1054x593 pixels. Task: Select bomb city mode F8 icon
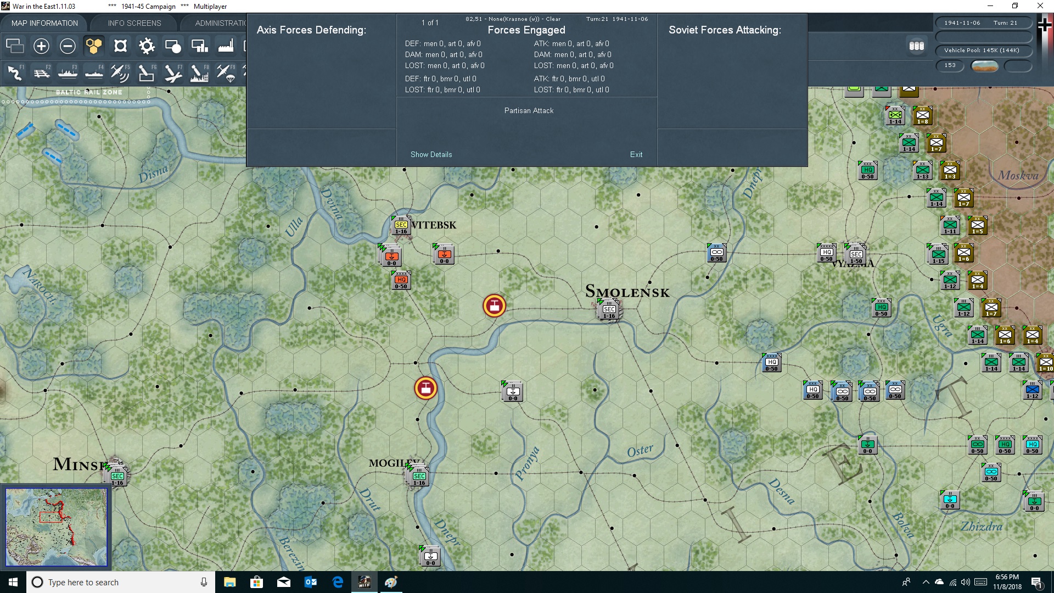point(199,72)
